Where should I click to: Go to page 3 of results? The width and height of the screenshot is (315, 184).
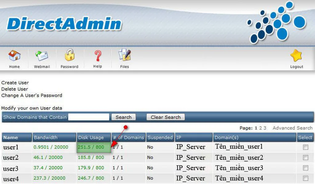point(265,128)
